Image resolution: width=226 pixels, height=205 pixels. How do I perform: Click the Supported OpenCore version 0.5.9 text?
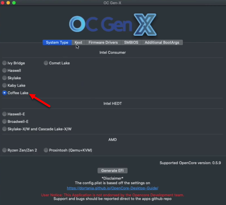190,163
